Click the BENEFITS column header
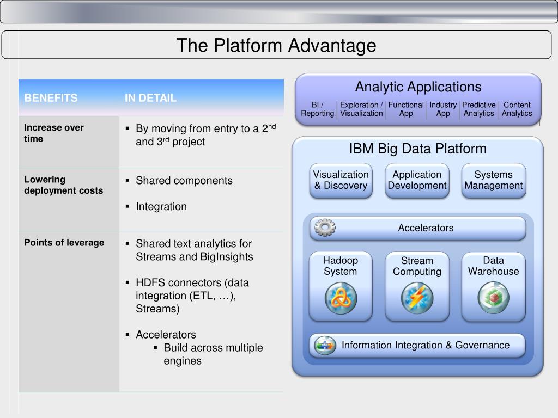 click(51, 98)
